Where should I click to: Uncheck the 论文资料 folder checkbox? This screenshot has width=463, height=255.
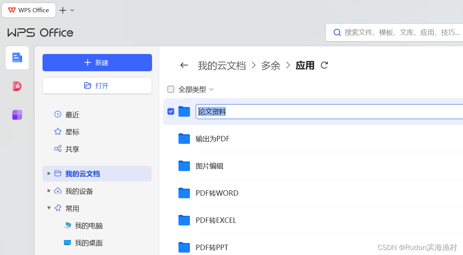point(171,111)
